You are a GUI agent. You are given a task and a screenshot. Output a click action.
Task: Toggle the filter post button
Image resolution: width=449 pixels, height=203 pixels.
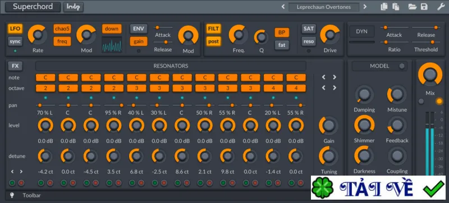[213, 41]
